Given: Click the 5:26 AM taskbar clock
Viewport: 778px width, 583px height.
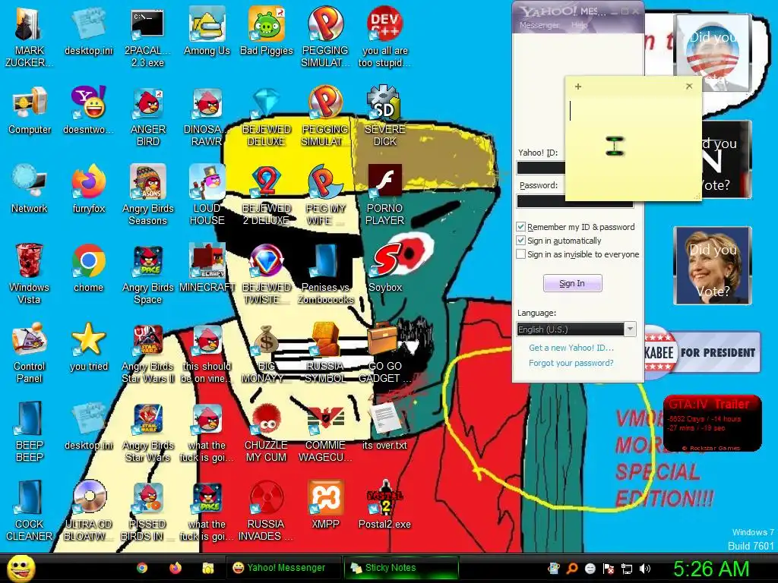Looking at the screenshot, I should (711, 569).
